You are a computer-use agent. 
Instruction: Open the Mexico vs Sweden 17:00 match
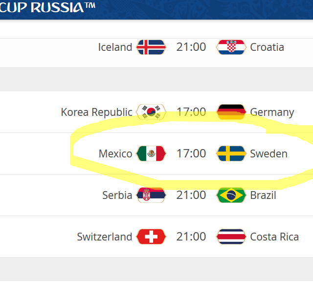pyautogui.click(x=191, y=153)
